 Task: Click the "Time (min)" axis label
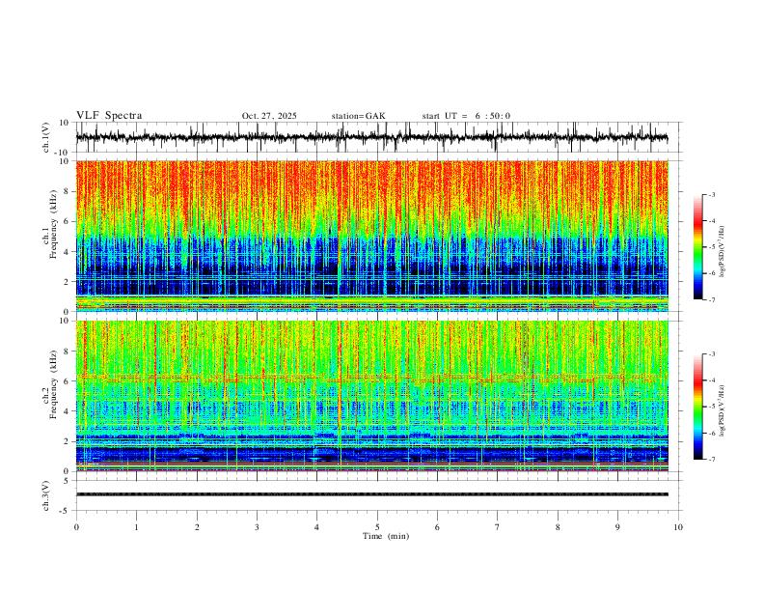click(386, 536)
